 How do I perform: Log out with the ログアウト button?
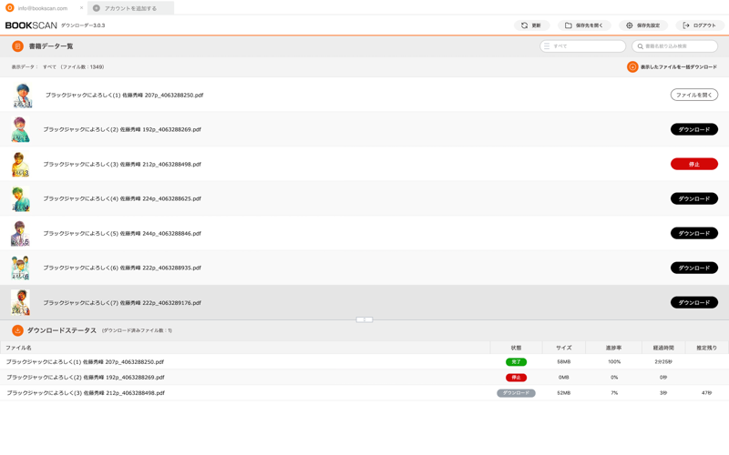[x=700, y=25]
